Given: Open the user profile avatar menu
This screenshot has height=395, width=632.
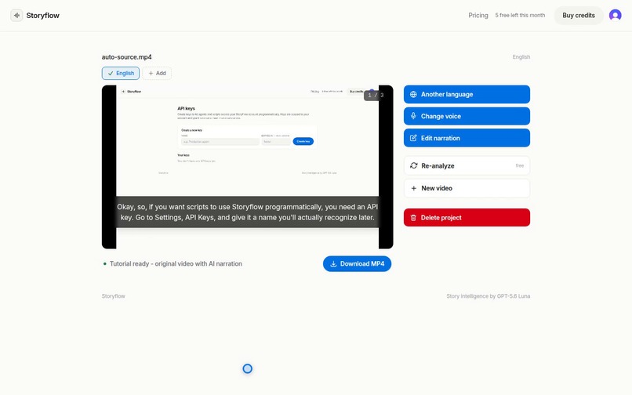Looking at the screenshot, I should point(615,16).
